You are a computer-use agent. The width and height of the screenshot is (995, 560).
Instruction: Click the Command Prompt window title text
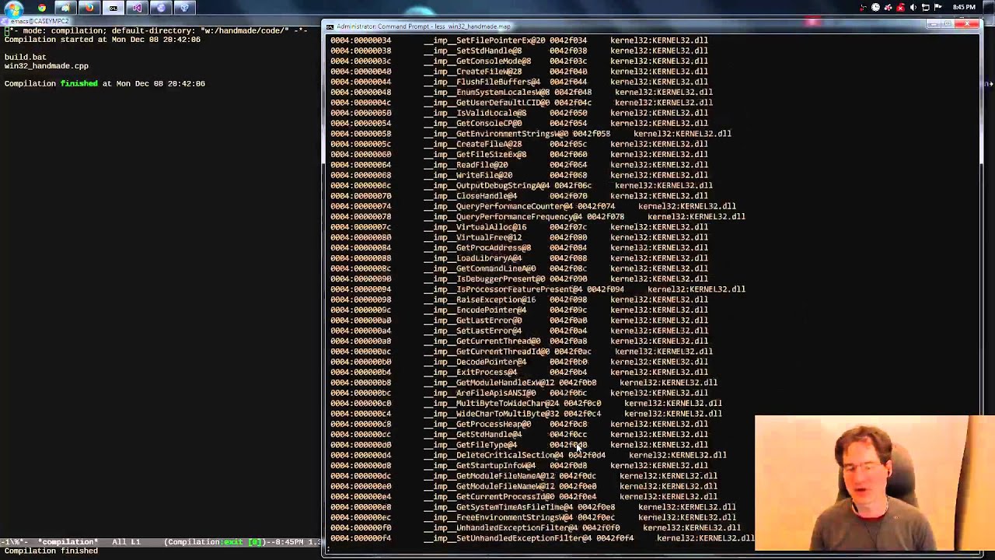(x=424, y=26)
